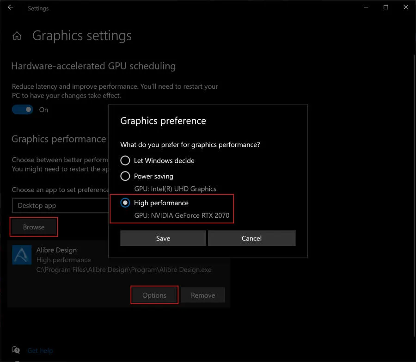The image size is (416, 362).
Task: Click the Alibre Design app name
Action: [56, 250]
